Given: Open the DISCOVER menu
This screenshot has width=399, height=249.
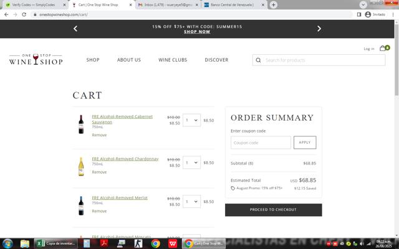Looking at the screenshot, I should point(216,60).
